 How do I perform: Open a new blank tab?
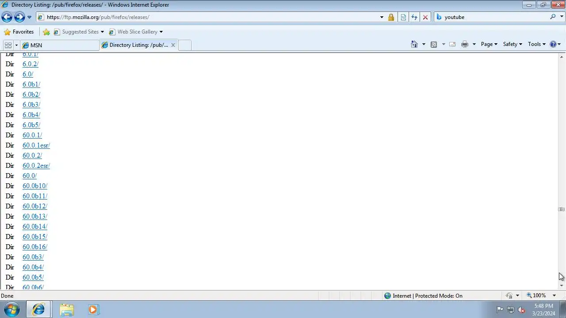click(x=185, y=45)
